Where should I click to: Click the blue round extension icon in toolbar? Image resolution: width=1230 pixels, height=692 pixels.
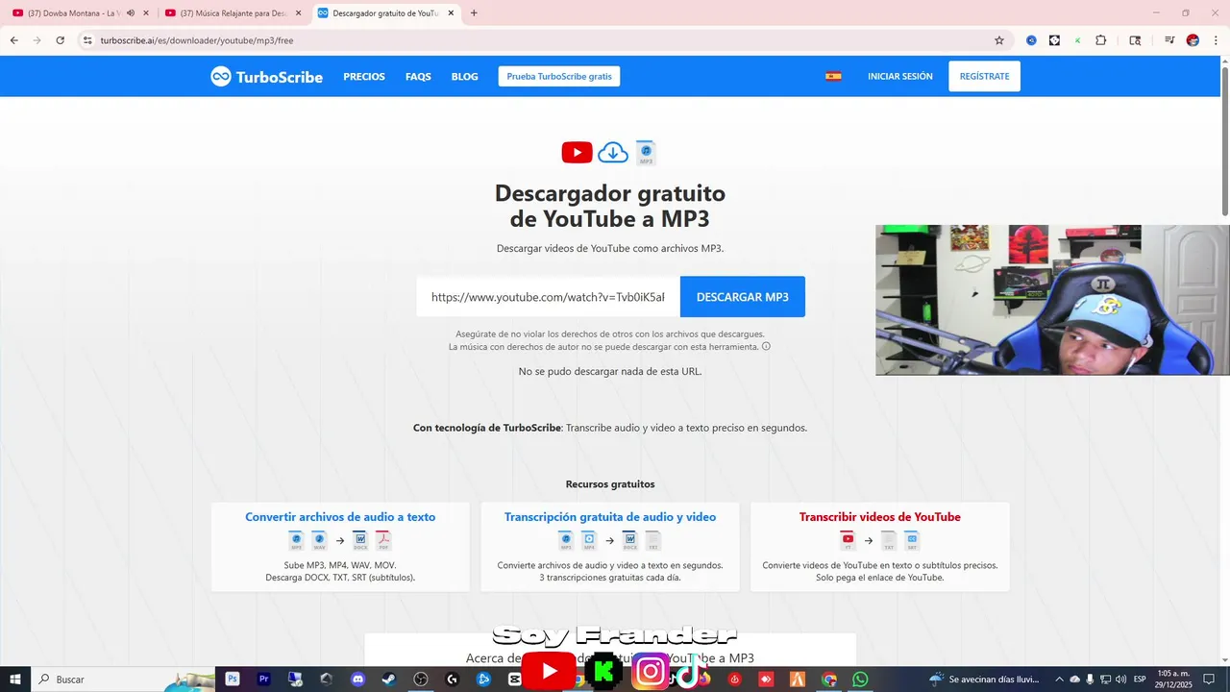(1031, 40)
